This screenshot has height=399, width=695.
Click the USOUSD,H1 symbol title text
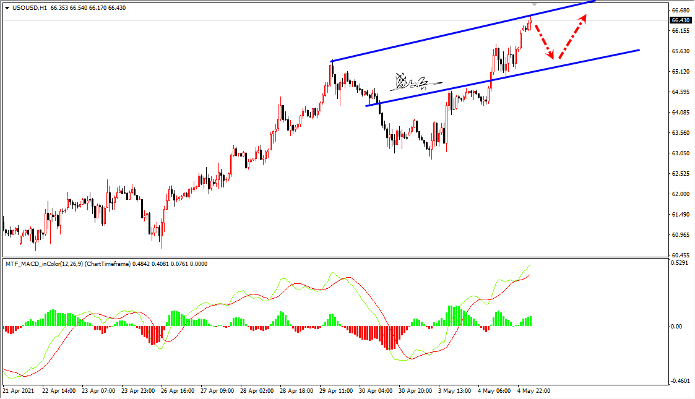tap(30, 8)
